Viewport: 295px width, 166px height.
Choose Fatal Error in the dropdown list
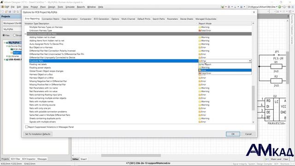tap(225, 73)
